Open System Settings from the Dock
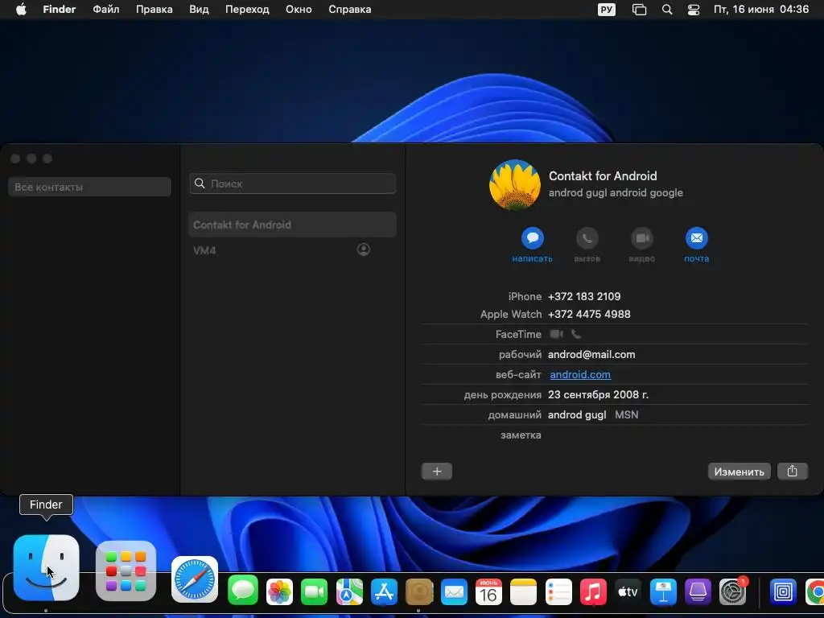This screenshot has width=824, height=618. coord(732,592)
